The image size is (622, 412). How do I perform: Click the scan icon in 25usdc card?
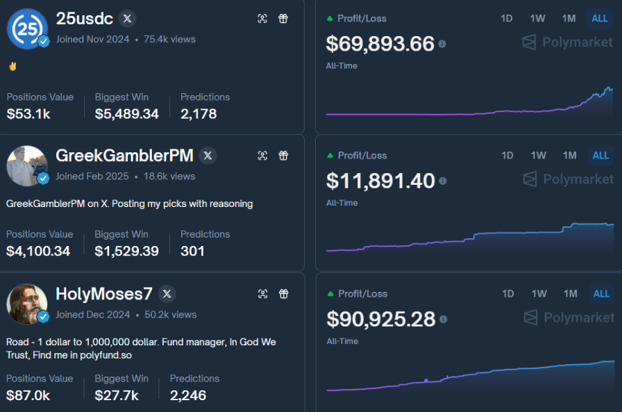pos(262,19)
